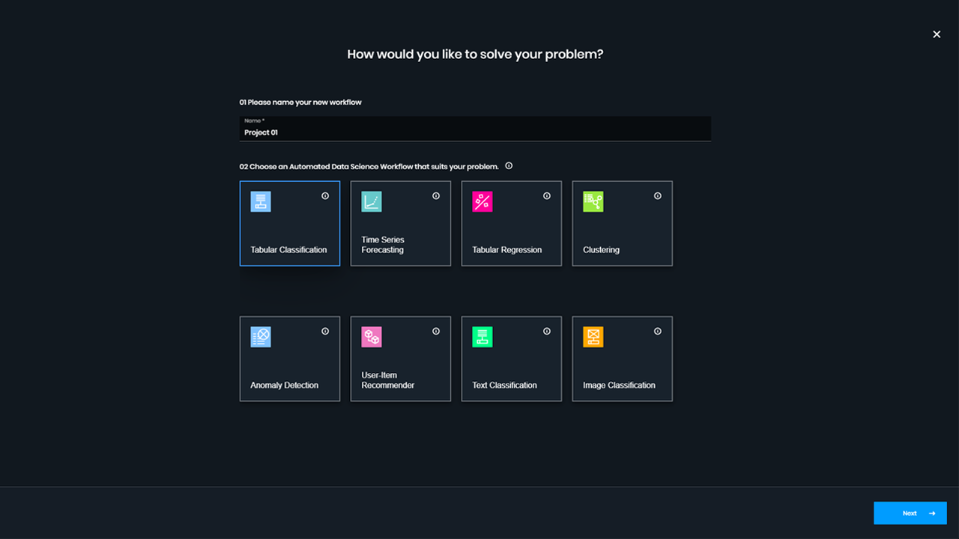Click the Time Series Forecasting chart icon
Viewport: 959px width, 539px height.
(x=372, y=201)
